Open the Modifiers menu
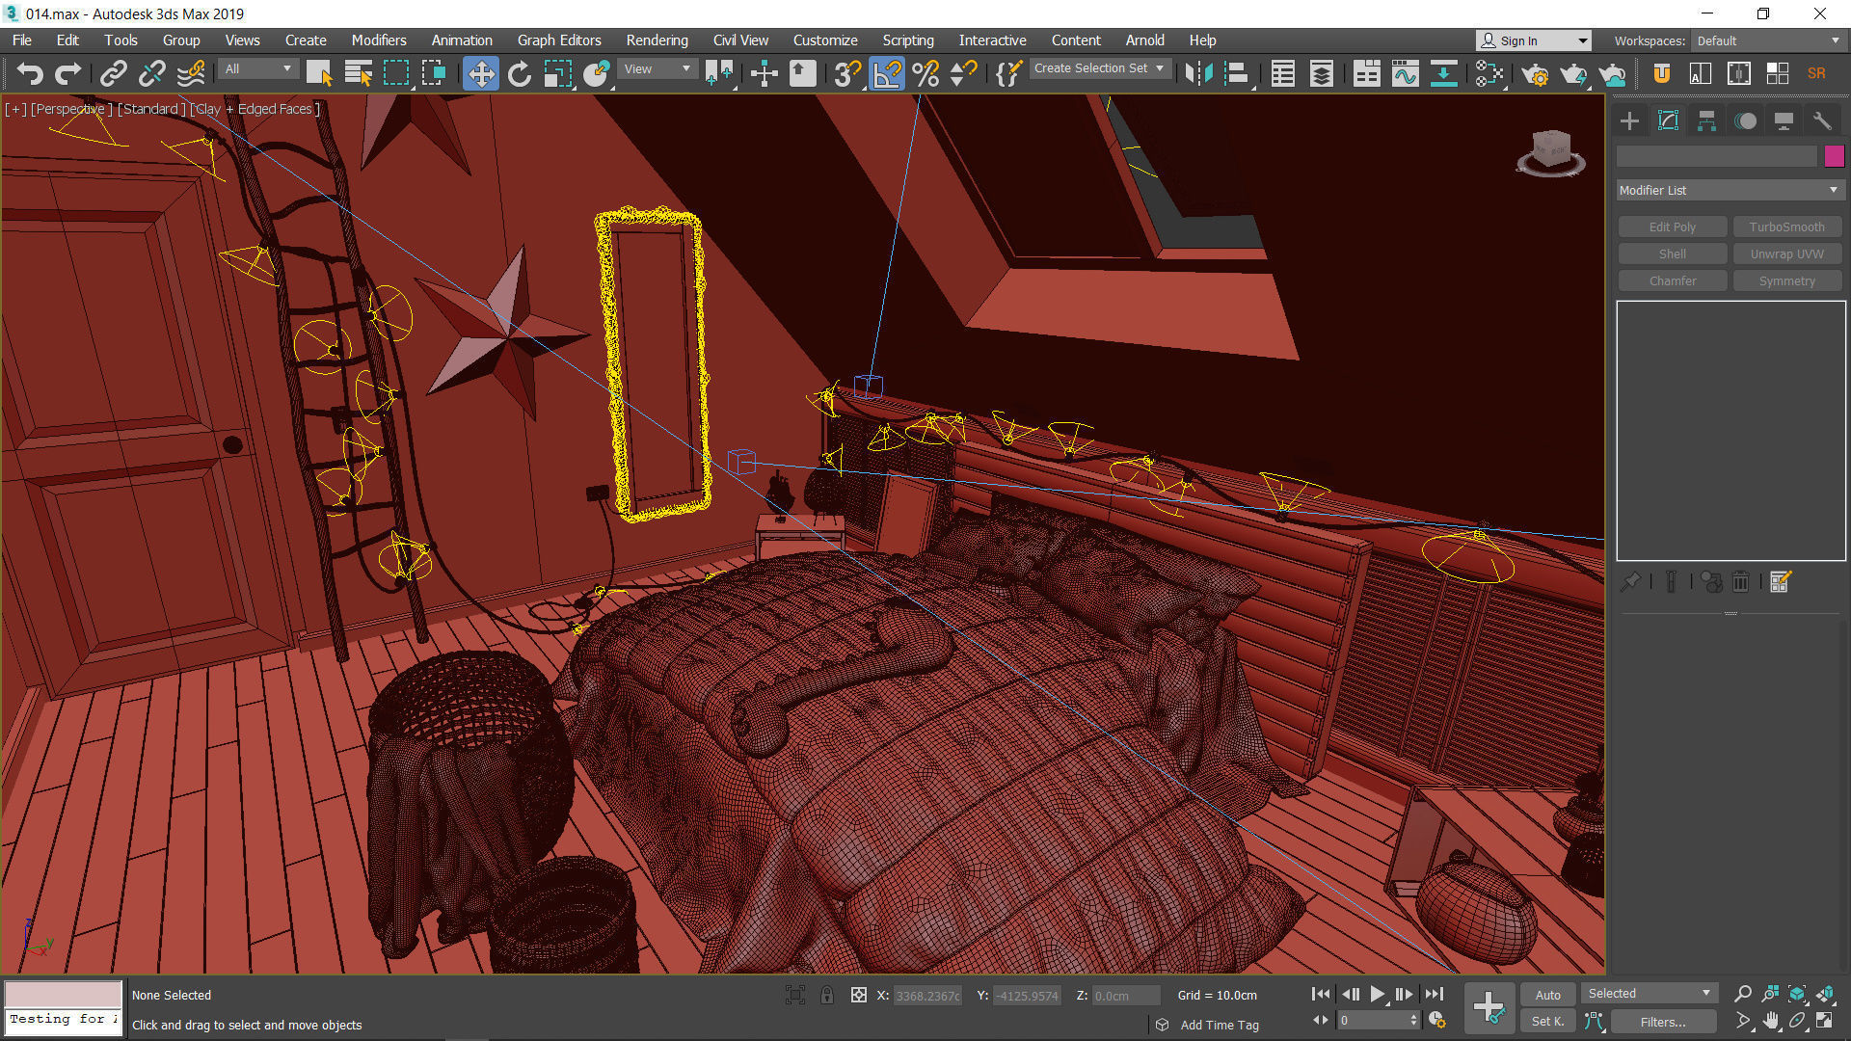 coord(379,40)
